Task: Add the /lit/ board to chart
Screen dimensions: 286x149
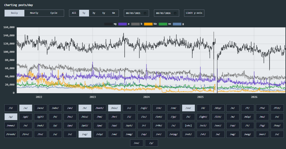Action: (x=218, y=117)
